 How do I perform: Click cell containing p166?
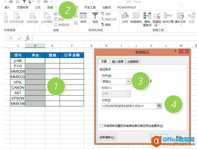18,60
